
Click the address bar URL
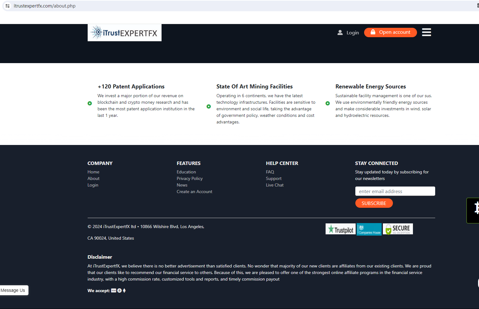[x=44, y=6]
